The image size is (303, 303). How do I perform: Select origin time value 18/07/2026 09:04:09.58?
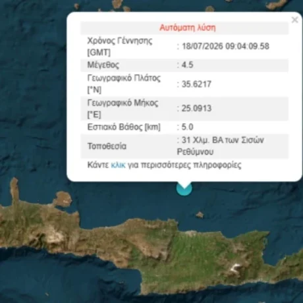tap(225, 46)
